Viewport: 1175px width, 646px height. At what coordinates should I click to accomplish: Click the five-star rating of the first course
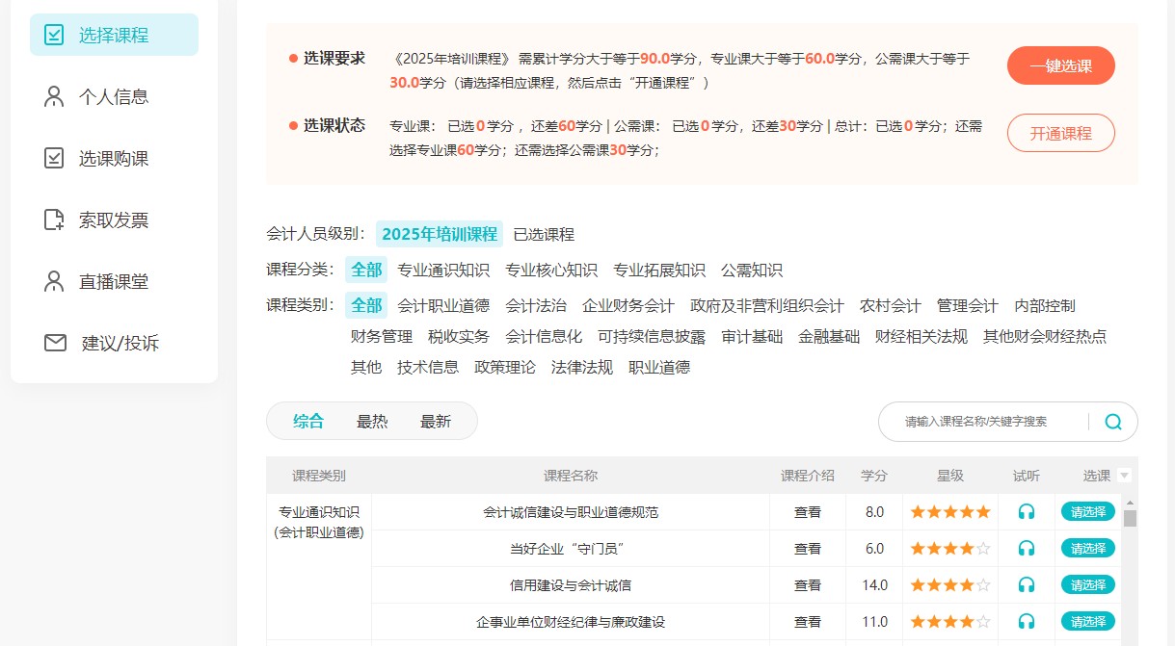pos(949,512)
